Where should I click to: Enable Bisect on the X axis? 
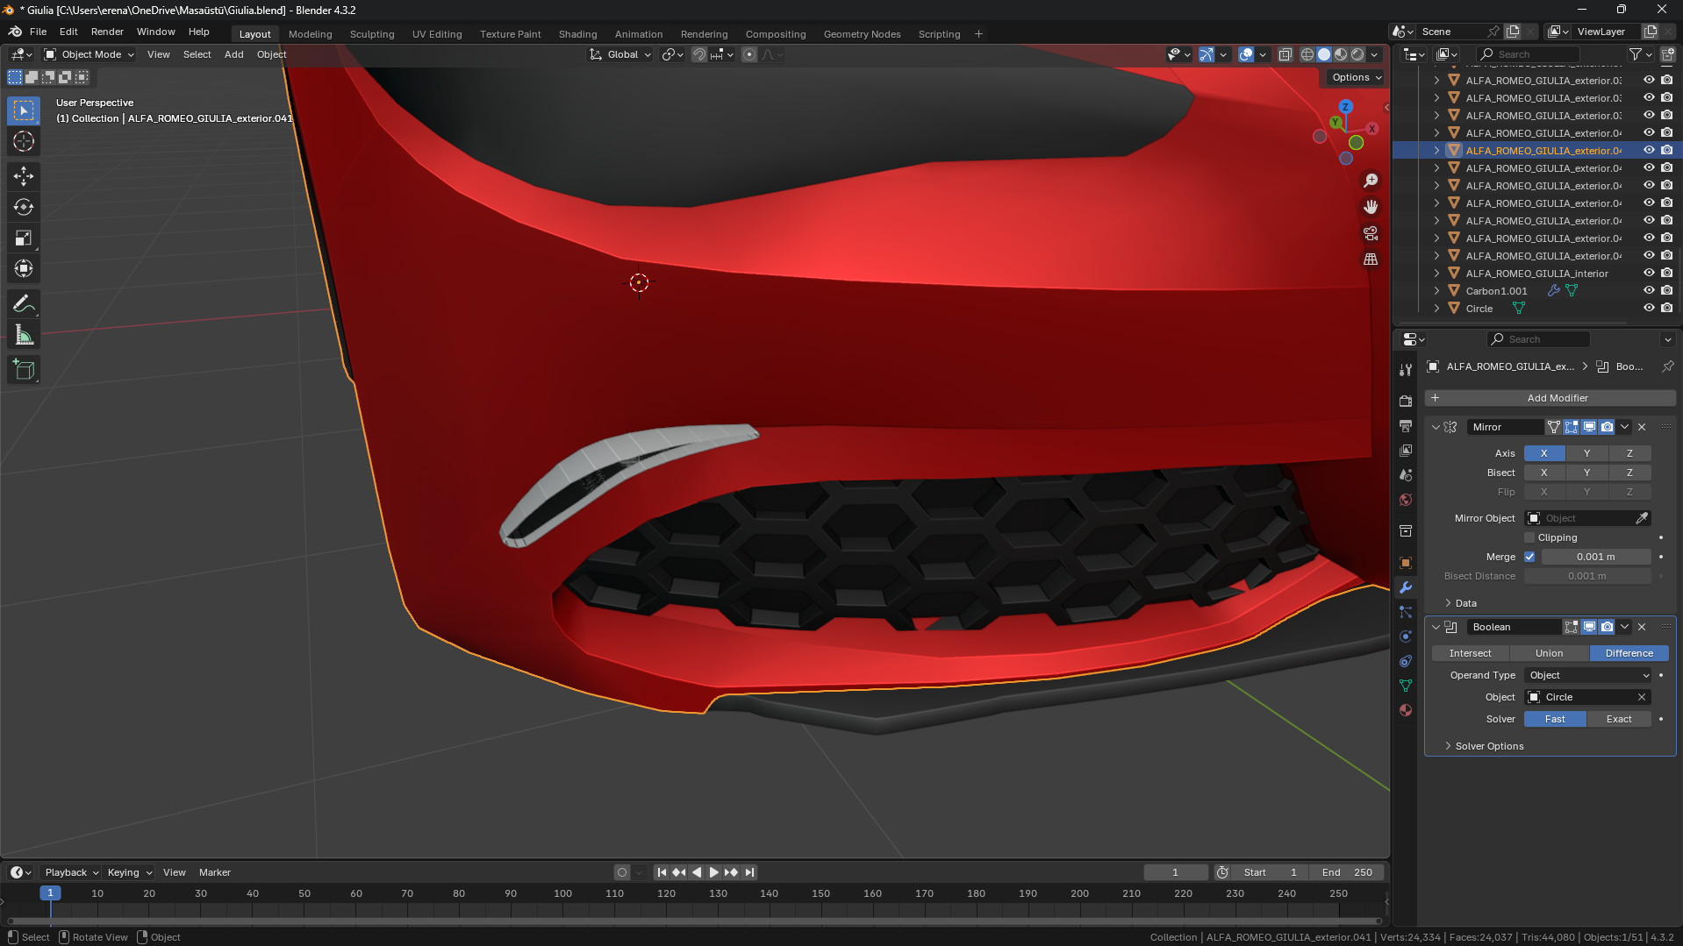[1544, 473]
